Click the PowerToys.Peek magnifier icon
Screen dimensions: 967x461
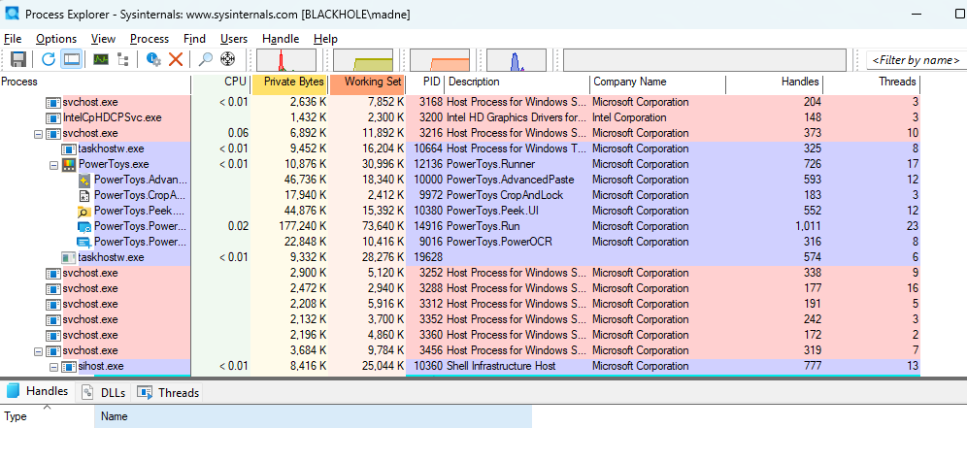click(83, 212)
